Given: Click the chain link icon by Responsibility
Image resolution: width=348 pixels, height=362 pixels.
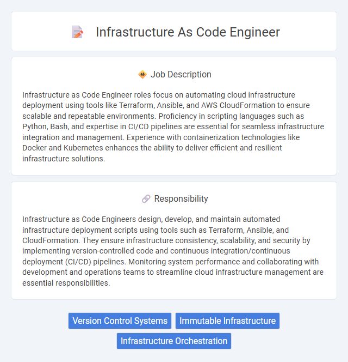Looking at the screenshot, I should pos(146,198).
